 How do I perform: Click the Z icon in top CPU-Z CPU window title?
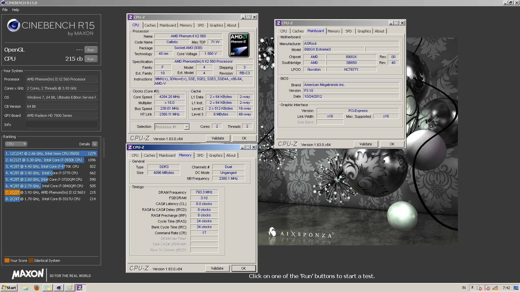point(130,17)
